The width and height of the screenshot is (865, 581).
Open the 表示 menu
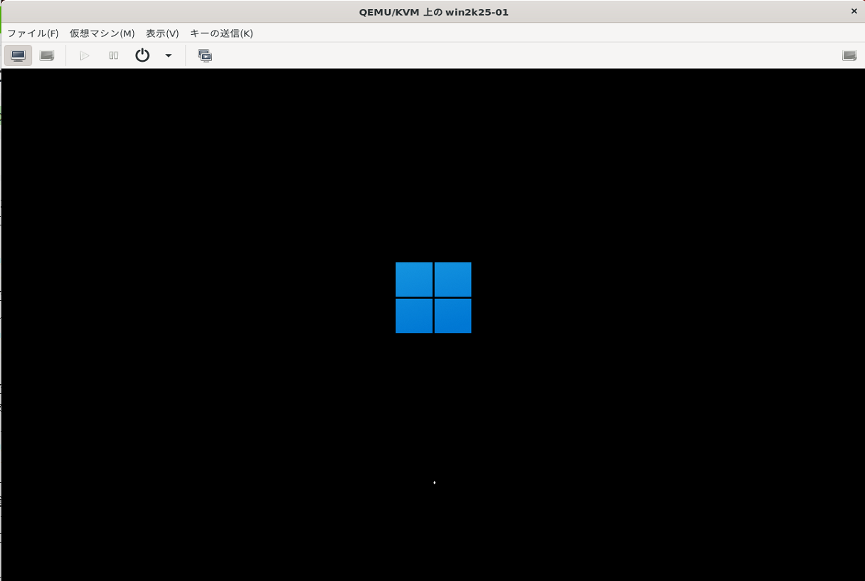click(162, 33)
